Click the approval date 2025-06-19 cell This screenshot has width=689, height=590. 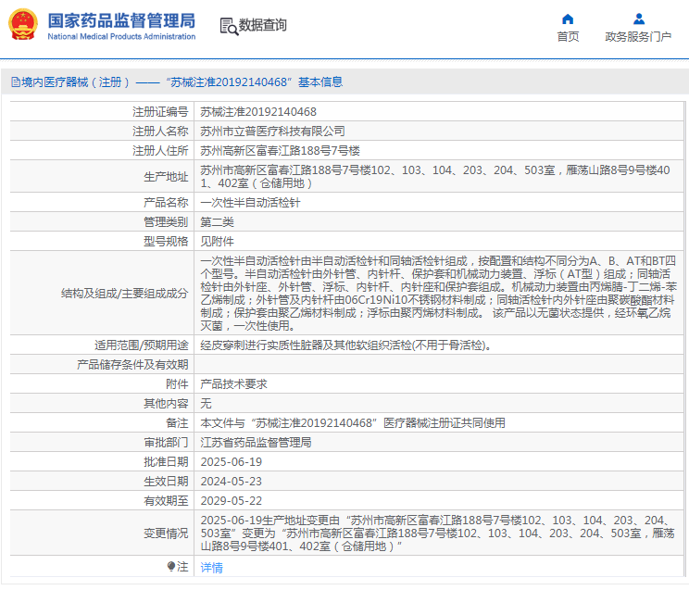232,461
